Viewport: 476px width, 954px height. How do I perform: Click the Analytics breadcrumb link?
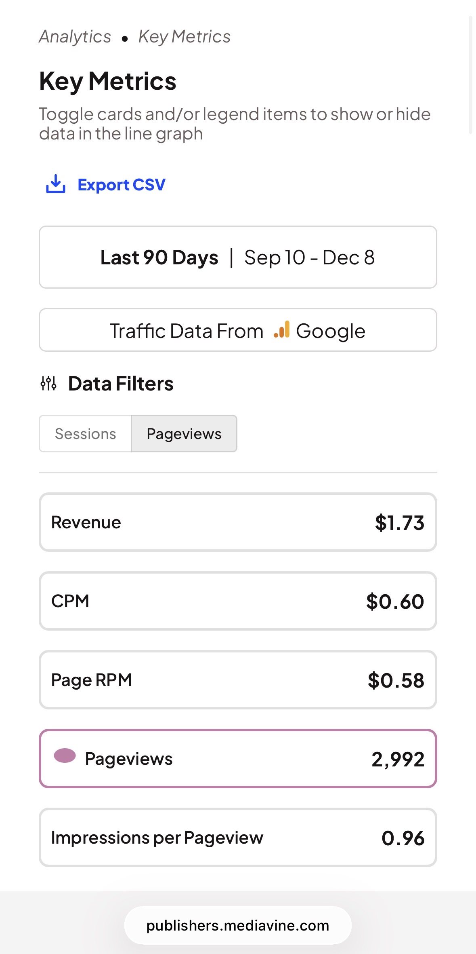click(75, 37)
